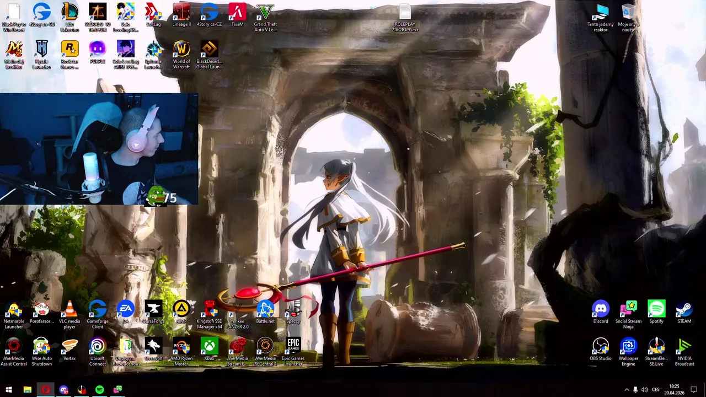This screenshot has width=706, height=397.
Task: Launch 4Story en-GB shortcut
Action: pyautogui.click(x=42, y=15)
